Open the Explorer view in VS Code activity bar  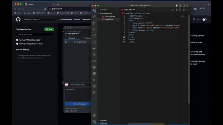tap(94, 10)
